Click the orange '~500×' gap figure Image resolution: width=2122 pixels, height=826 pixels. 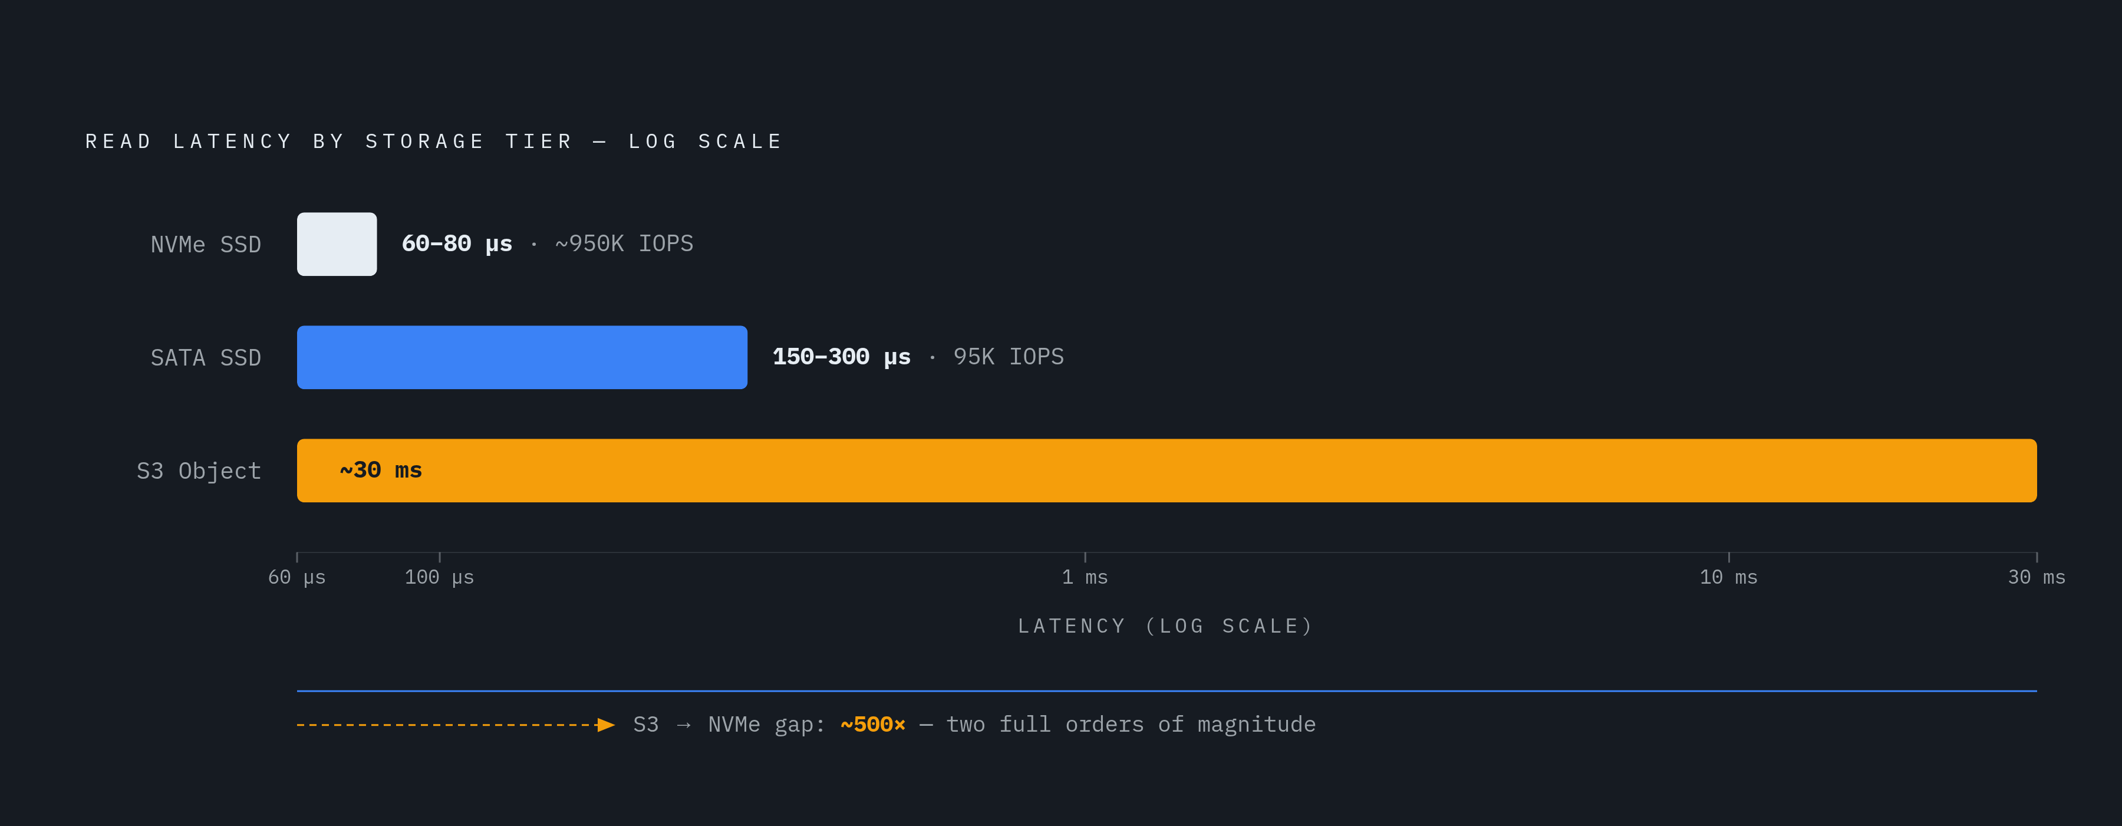pyautogui.click(x=872, y=725)
